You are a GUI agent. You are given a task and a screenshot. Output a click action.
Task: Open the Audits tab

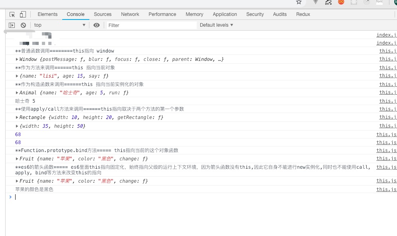pyautogui.click(x=280, y=14)
